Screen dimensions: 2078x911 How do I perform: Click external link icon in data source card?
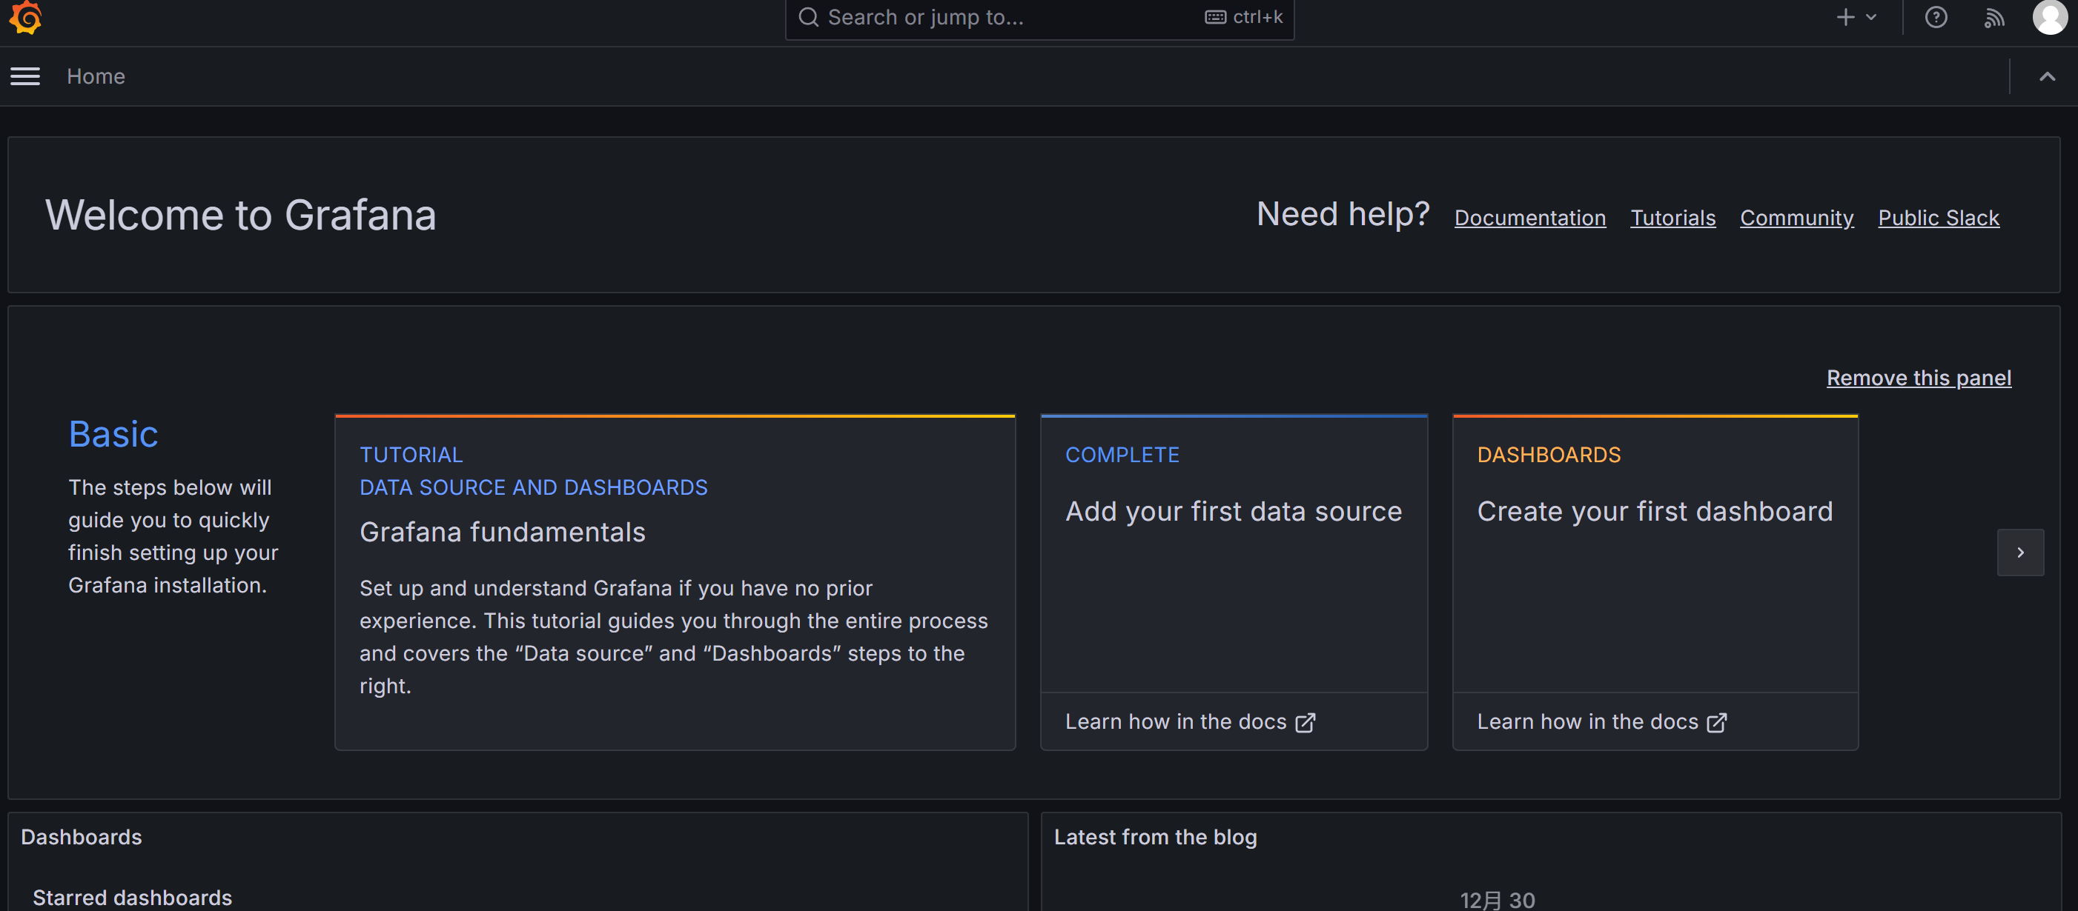point(1304,722)
